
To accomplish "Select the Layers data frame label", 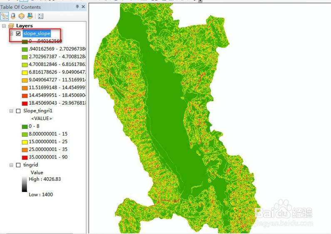I will pyautogui.click(x=25, y=26).
